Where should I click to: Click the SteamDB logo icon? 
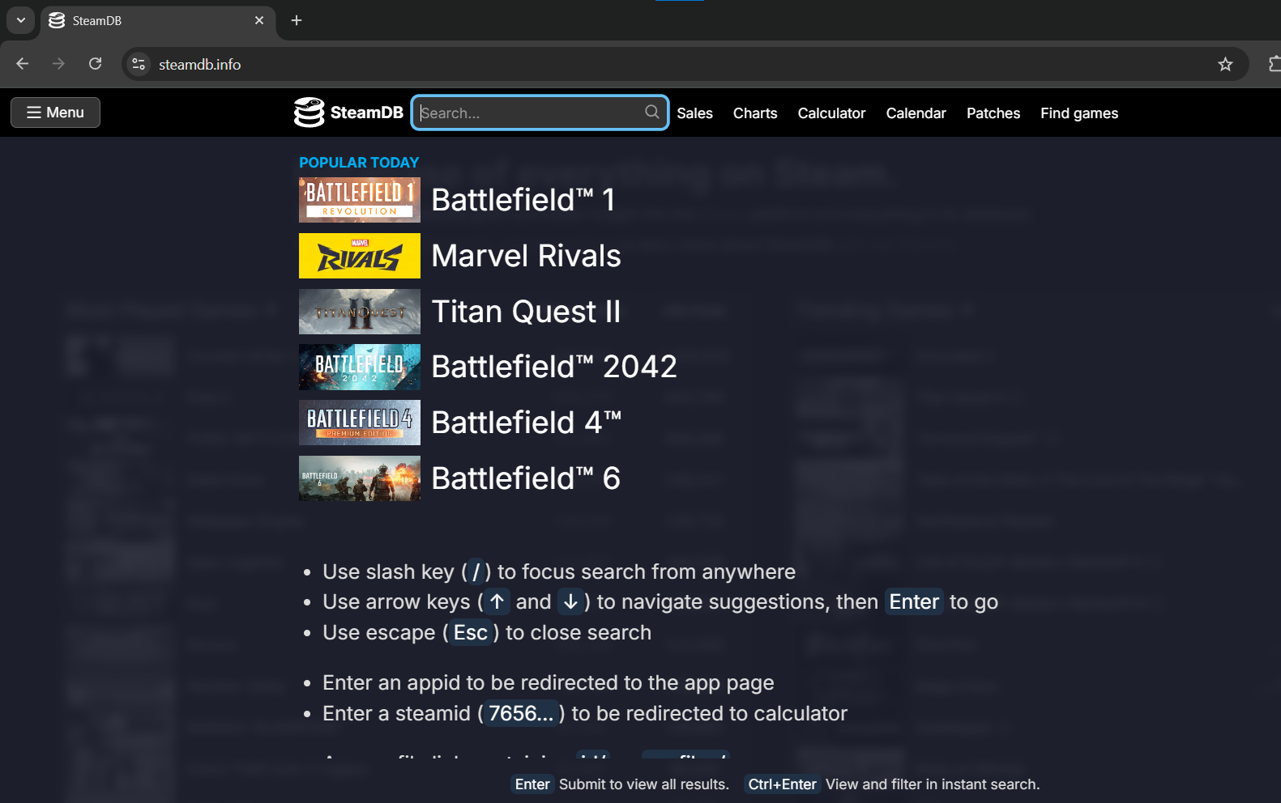309,113
